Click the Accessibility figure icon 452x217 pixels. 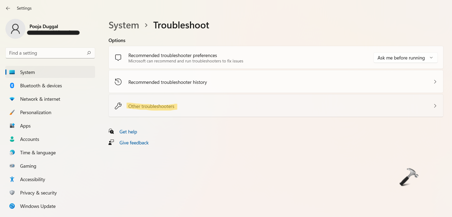point(12,179)
